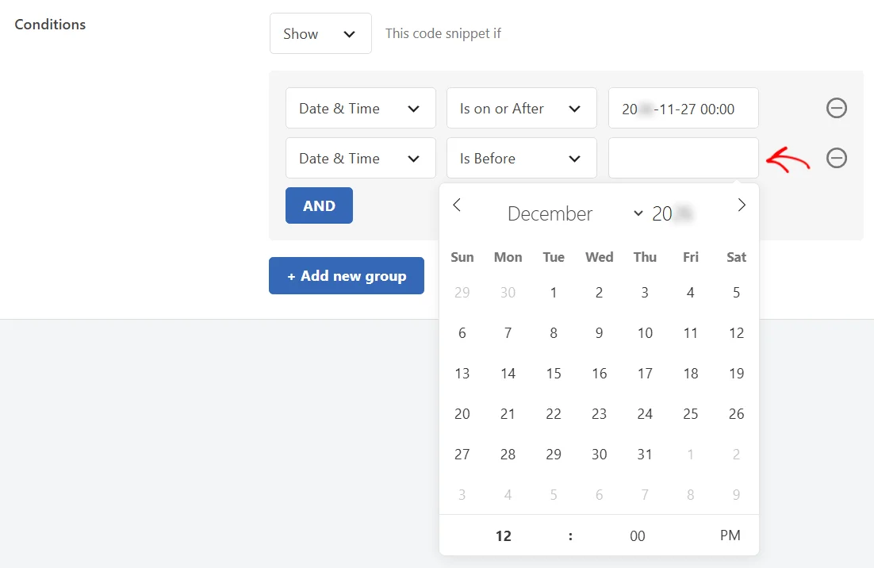Choose December 19 date
This screenshot has width=874, height=568.
click(736, 374)
